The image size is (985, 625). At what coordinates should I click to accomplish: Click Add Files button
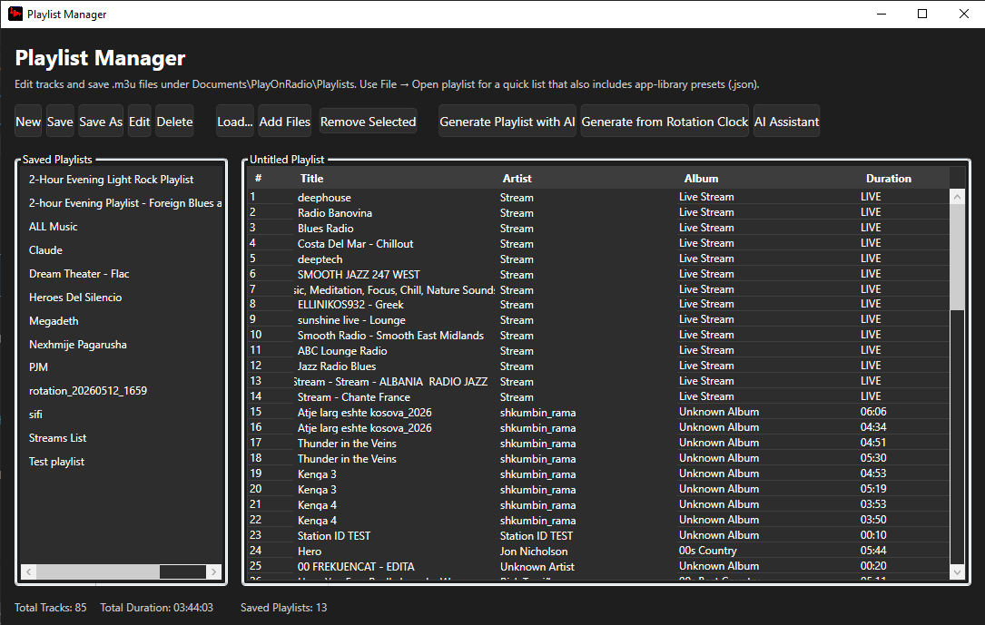pos(284,122)
